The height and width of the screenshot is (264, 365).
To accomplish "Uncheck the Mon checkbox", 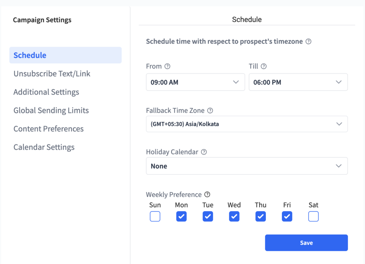I will (x=181, y=216).
